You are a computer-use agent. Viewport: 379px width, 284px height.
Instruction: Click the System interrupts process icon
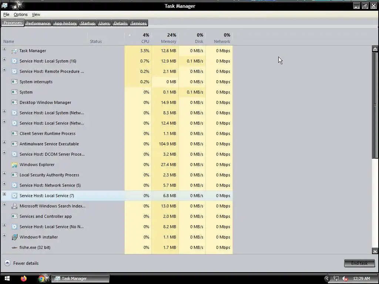pyautogui.click(x=14, y=82)
